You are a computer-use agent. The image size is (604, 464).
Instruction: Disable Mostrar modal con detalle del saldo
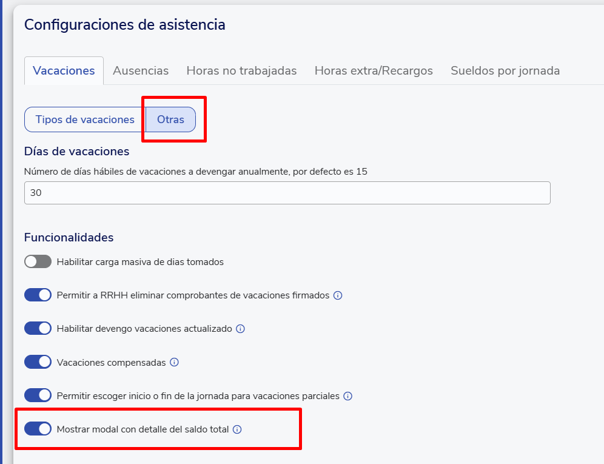click(x=38, y=429)
